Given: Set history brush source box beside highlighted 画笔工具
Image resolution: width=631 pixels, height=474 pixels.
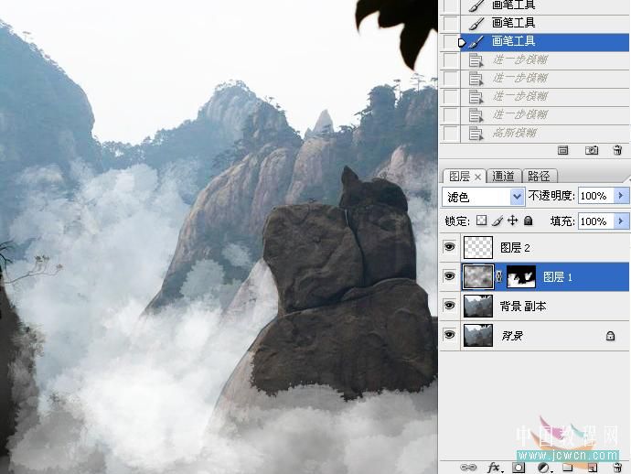Looking at the screenshot, I should pyautogui.click(x=450, y=42).
